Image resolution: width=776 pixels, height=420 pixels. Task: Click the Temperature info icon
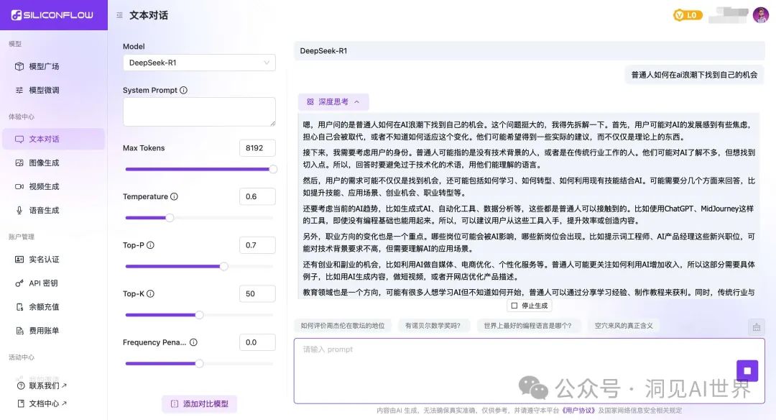coord(175,196)
